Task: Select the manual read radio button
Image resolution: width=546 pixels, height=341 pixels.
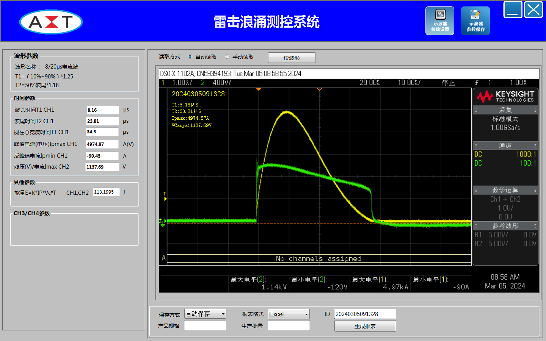Action: [227, 57]
